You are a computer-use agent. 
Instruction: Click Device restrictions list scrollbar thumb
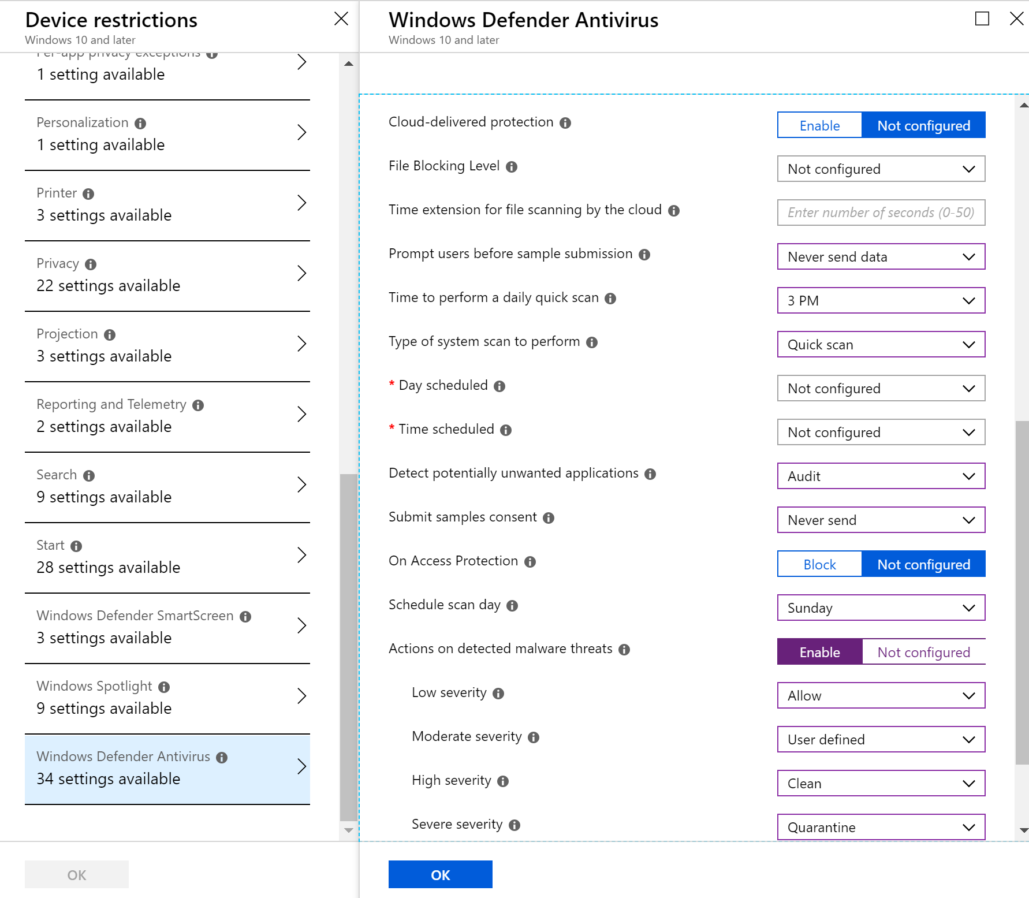[x=349, y=647]
